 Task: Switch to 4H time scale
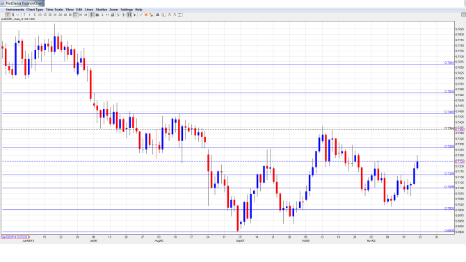65,15
